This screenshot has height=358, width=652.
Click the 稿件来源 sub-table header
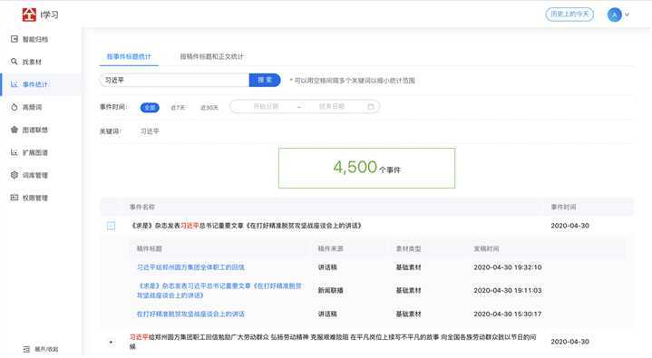pyautogui.click(x=331, y=248)
